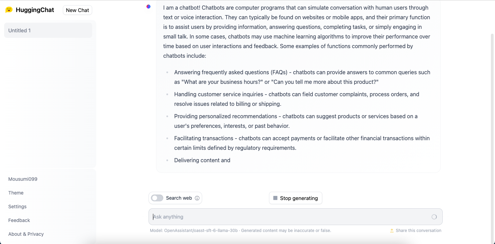Viewport: 495px width, 244px height.
Task: Click Share this conversation
Action: coord(419,231)
